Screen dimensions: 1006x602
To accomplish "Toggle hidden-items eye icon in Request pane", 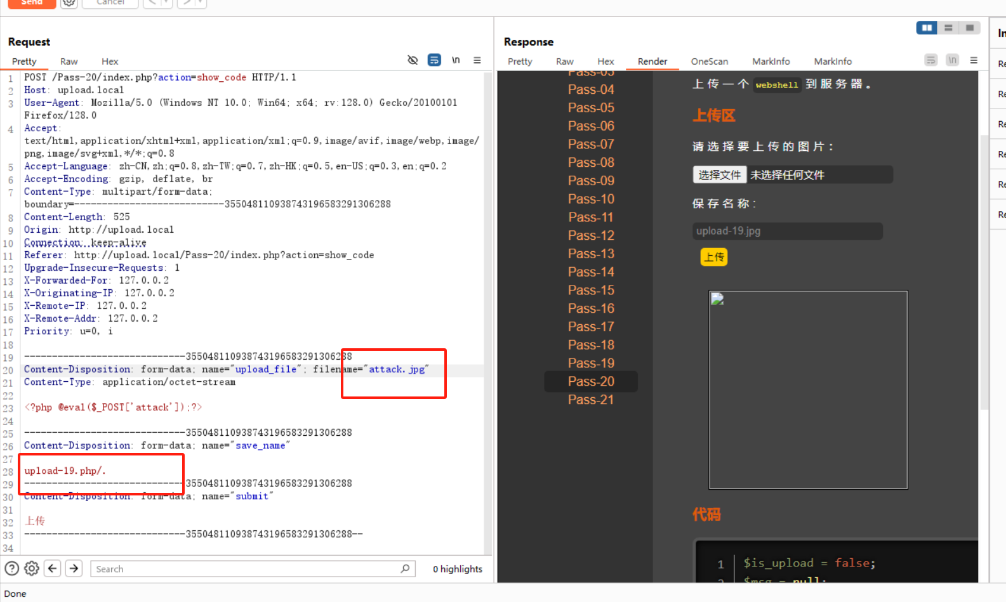I will (413, 60).
